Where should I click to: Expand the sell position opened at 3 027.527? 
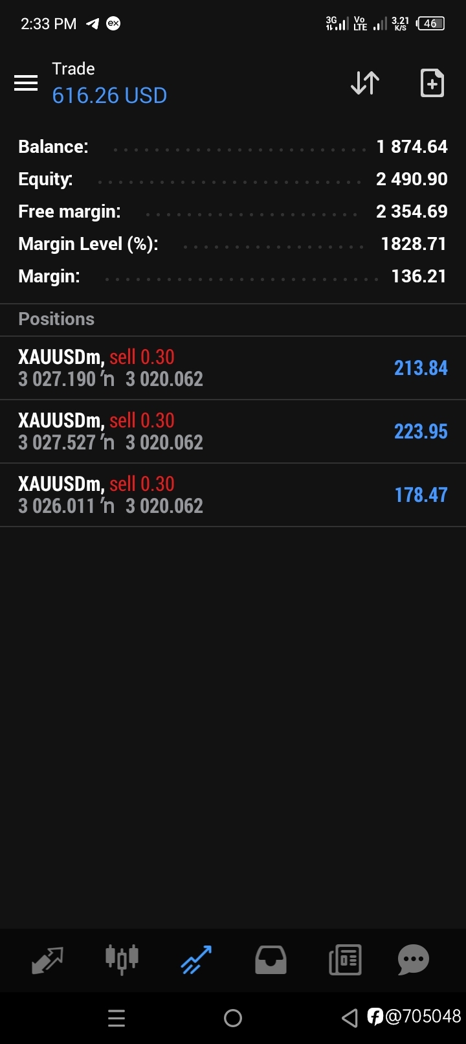[x=233, y=431]
